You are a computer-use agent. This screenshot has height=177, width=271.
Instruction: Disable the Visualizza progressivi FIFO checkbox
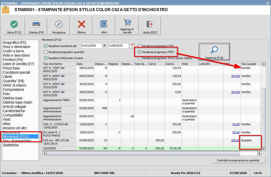click(x=140, y=52)
